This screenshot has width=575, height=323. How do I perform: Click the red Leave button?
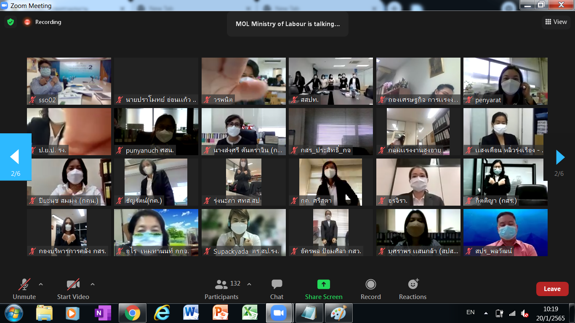(552, 289)
